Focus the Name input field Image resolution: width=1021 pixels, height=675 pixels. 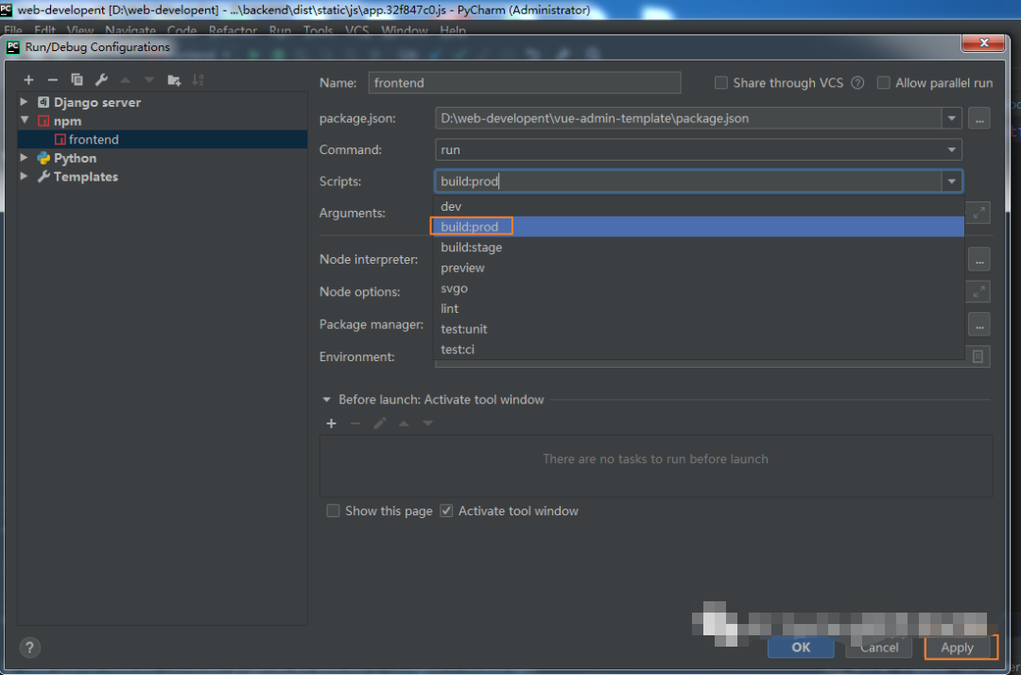pos(524,82)
